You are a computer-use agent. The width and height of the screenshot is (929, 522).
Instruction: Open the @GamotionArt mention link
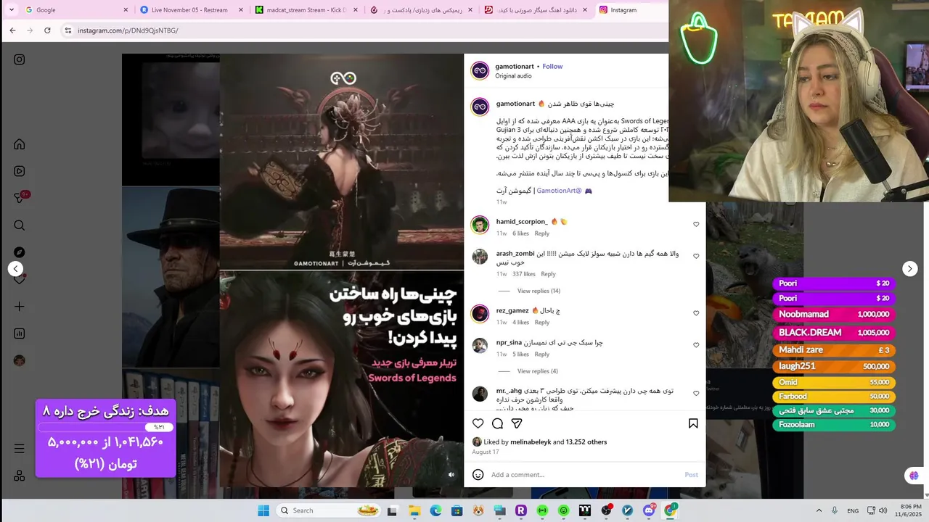tap(559, 191)
